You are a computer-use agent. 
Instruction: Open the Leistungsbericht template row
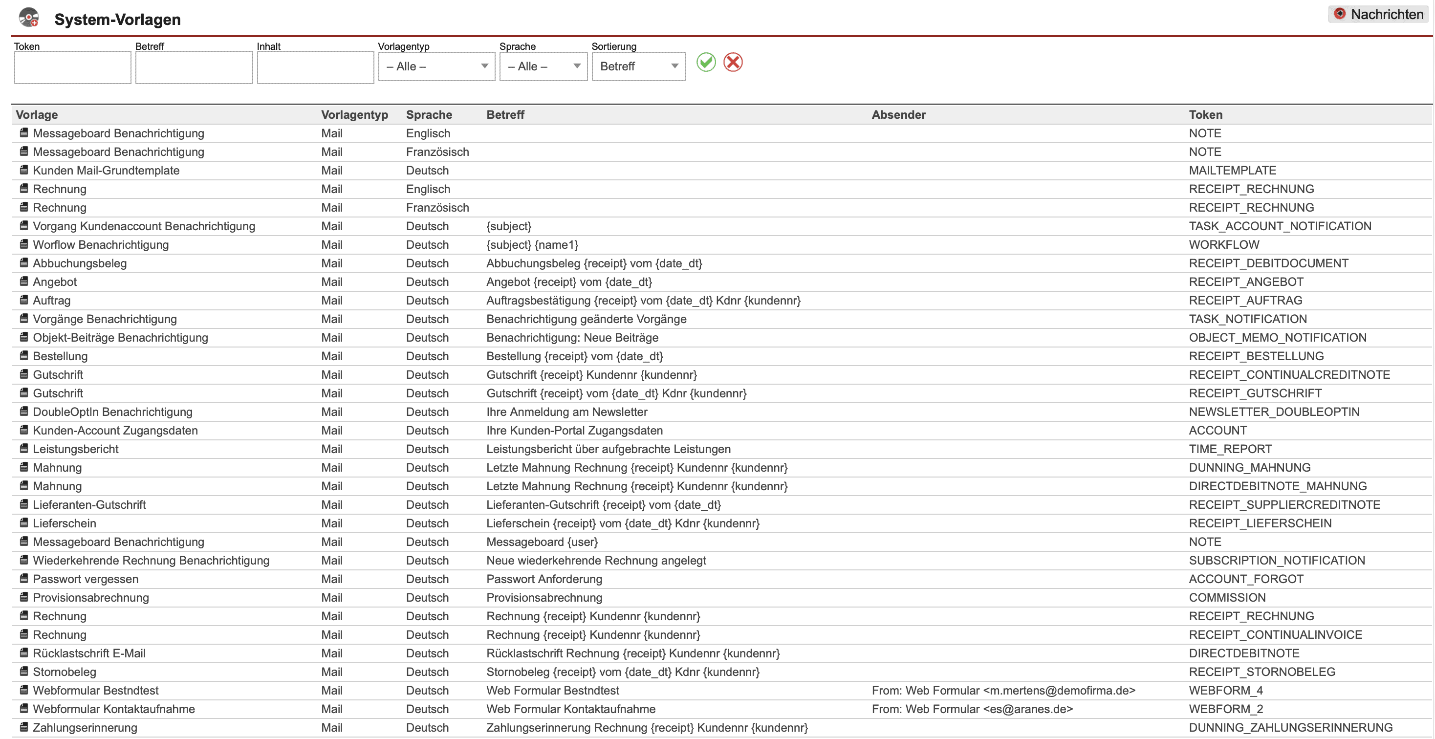point(76,449)
